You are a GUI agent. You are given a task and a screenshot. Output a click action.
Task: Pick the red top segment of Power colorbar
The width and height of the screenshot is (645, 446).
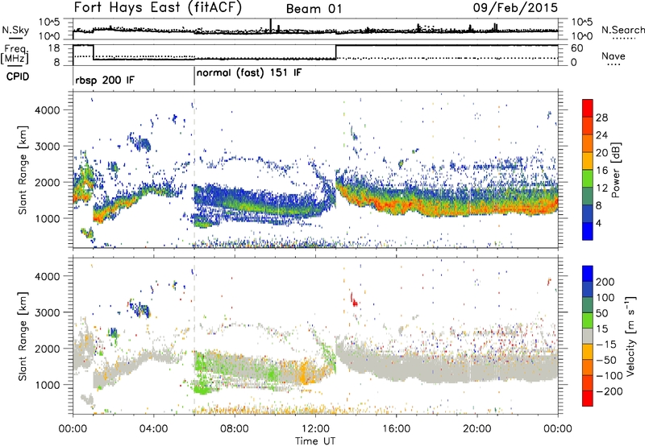588,108
